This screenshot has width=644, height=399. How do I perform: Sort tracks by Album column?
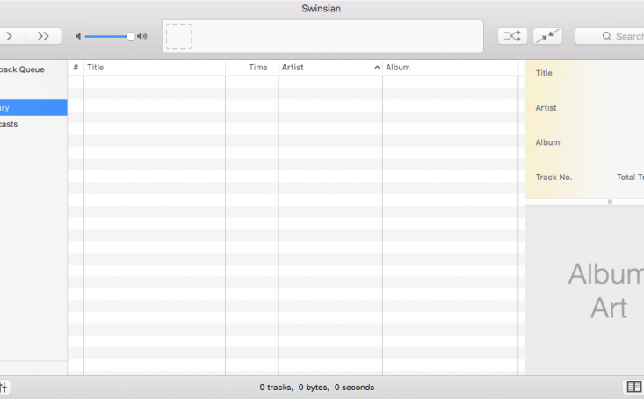click(x=450, y=68)
